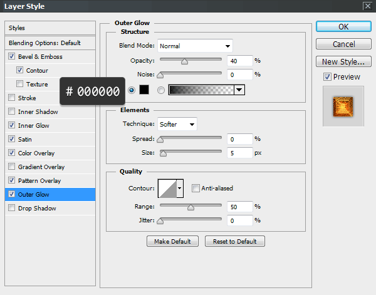Expand the Technique dropdown
Screen dimensions: 376x295
pyautogui.click(x=177, y=124)
